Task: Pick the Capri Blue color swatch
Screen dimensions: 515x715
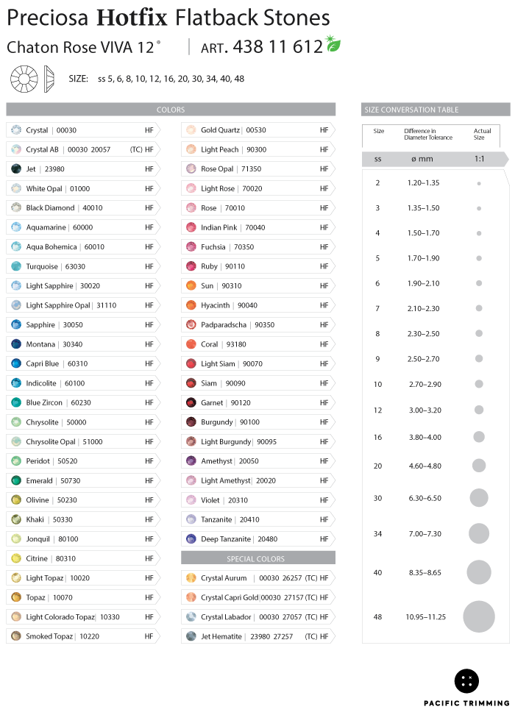Action: pos(16,363)
